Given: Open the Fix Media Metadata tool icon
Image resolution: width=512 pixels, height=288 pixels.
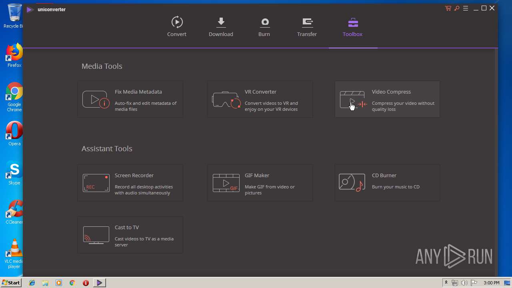Looking at the screenshot, I should (96, 100).
